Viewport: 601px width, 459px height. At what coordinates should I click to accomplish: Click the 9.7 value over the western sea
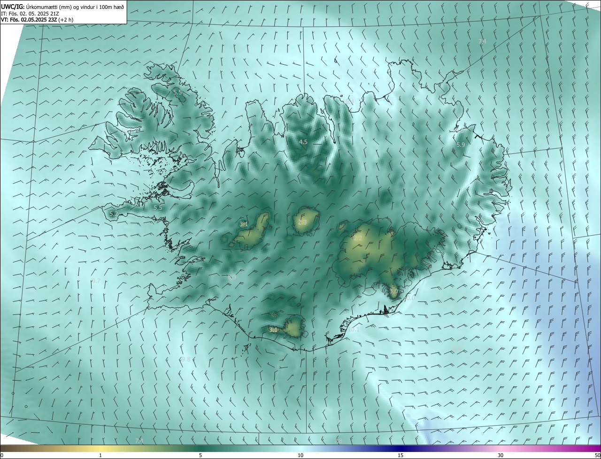[x=96, y=281]
